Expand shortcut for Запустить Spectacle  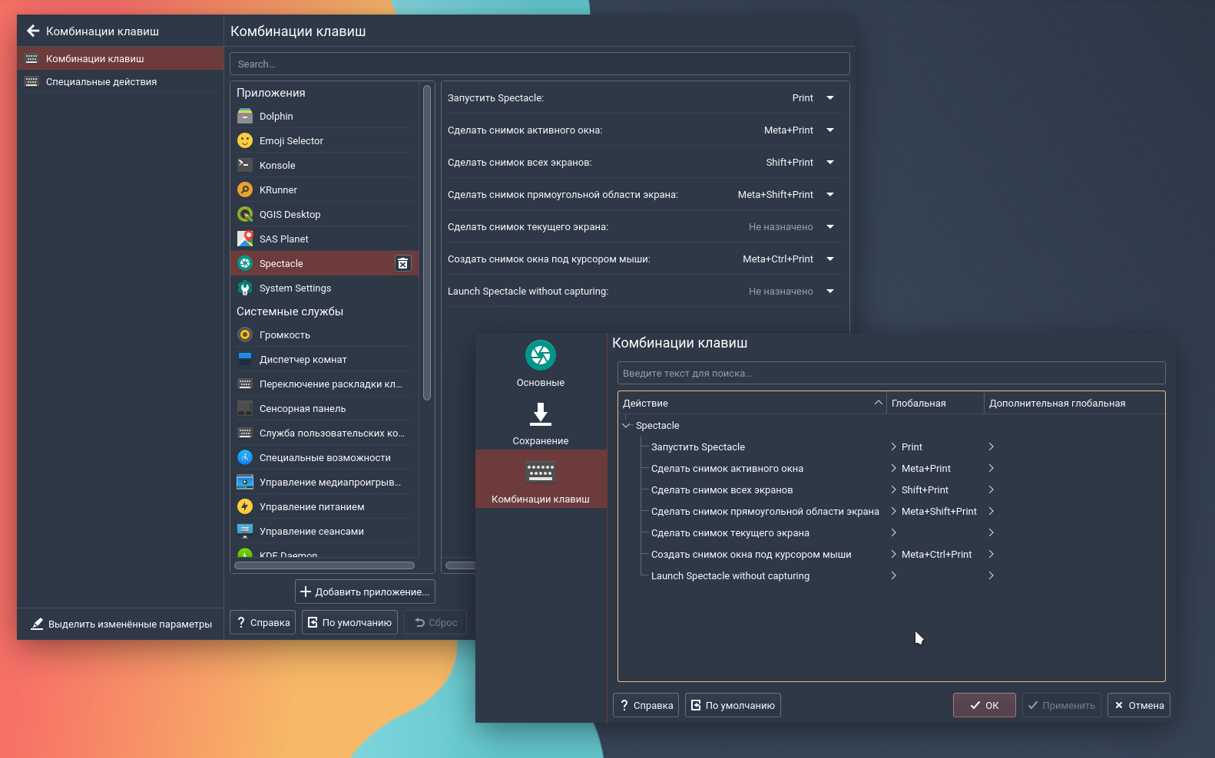[830, 97]
